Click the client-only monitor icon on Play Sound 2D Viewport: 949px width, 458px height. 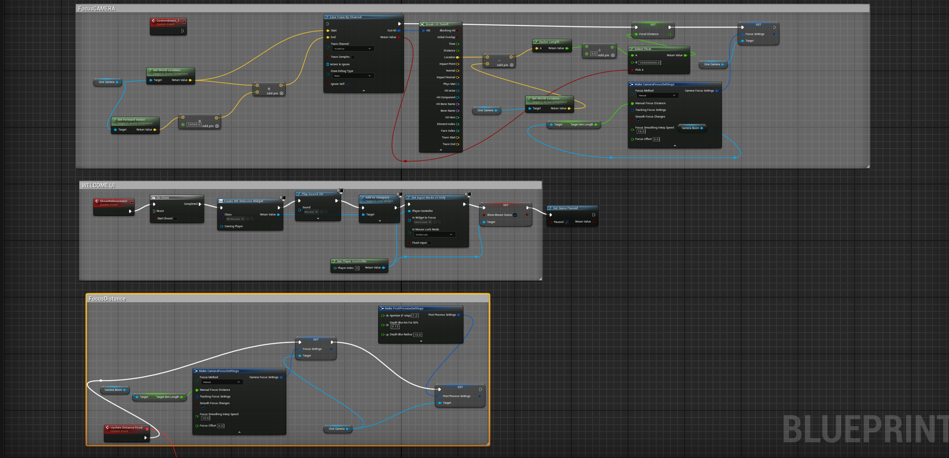coord(341,191)
